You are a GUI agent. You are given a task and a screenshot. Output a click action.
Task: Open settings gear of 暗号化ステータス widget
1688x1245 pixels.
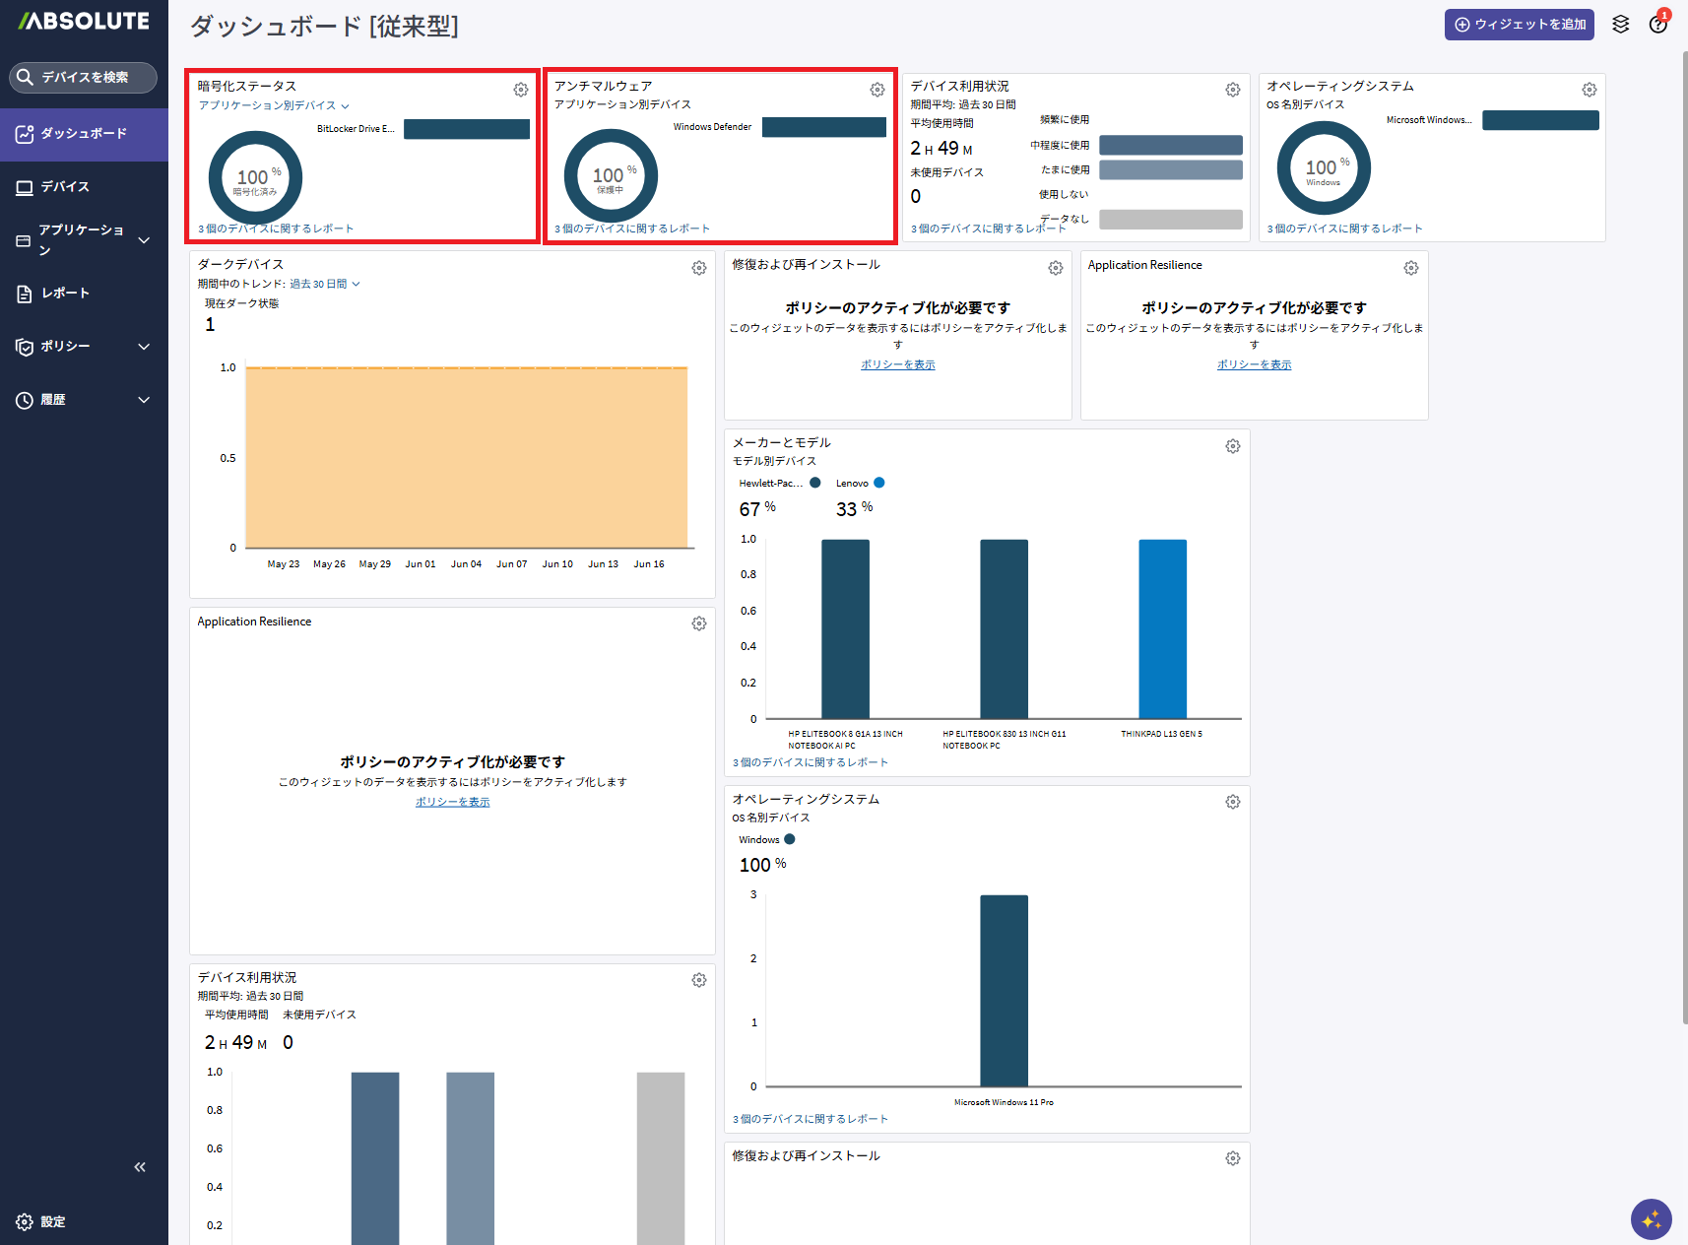click(521, 90)
